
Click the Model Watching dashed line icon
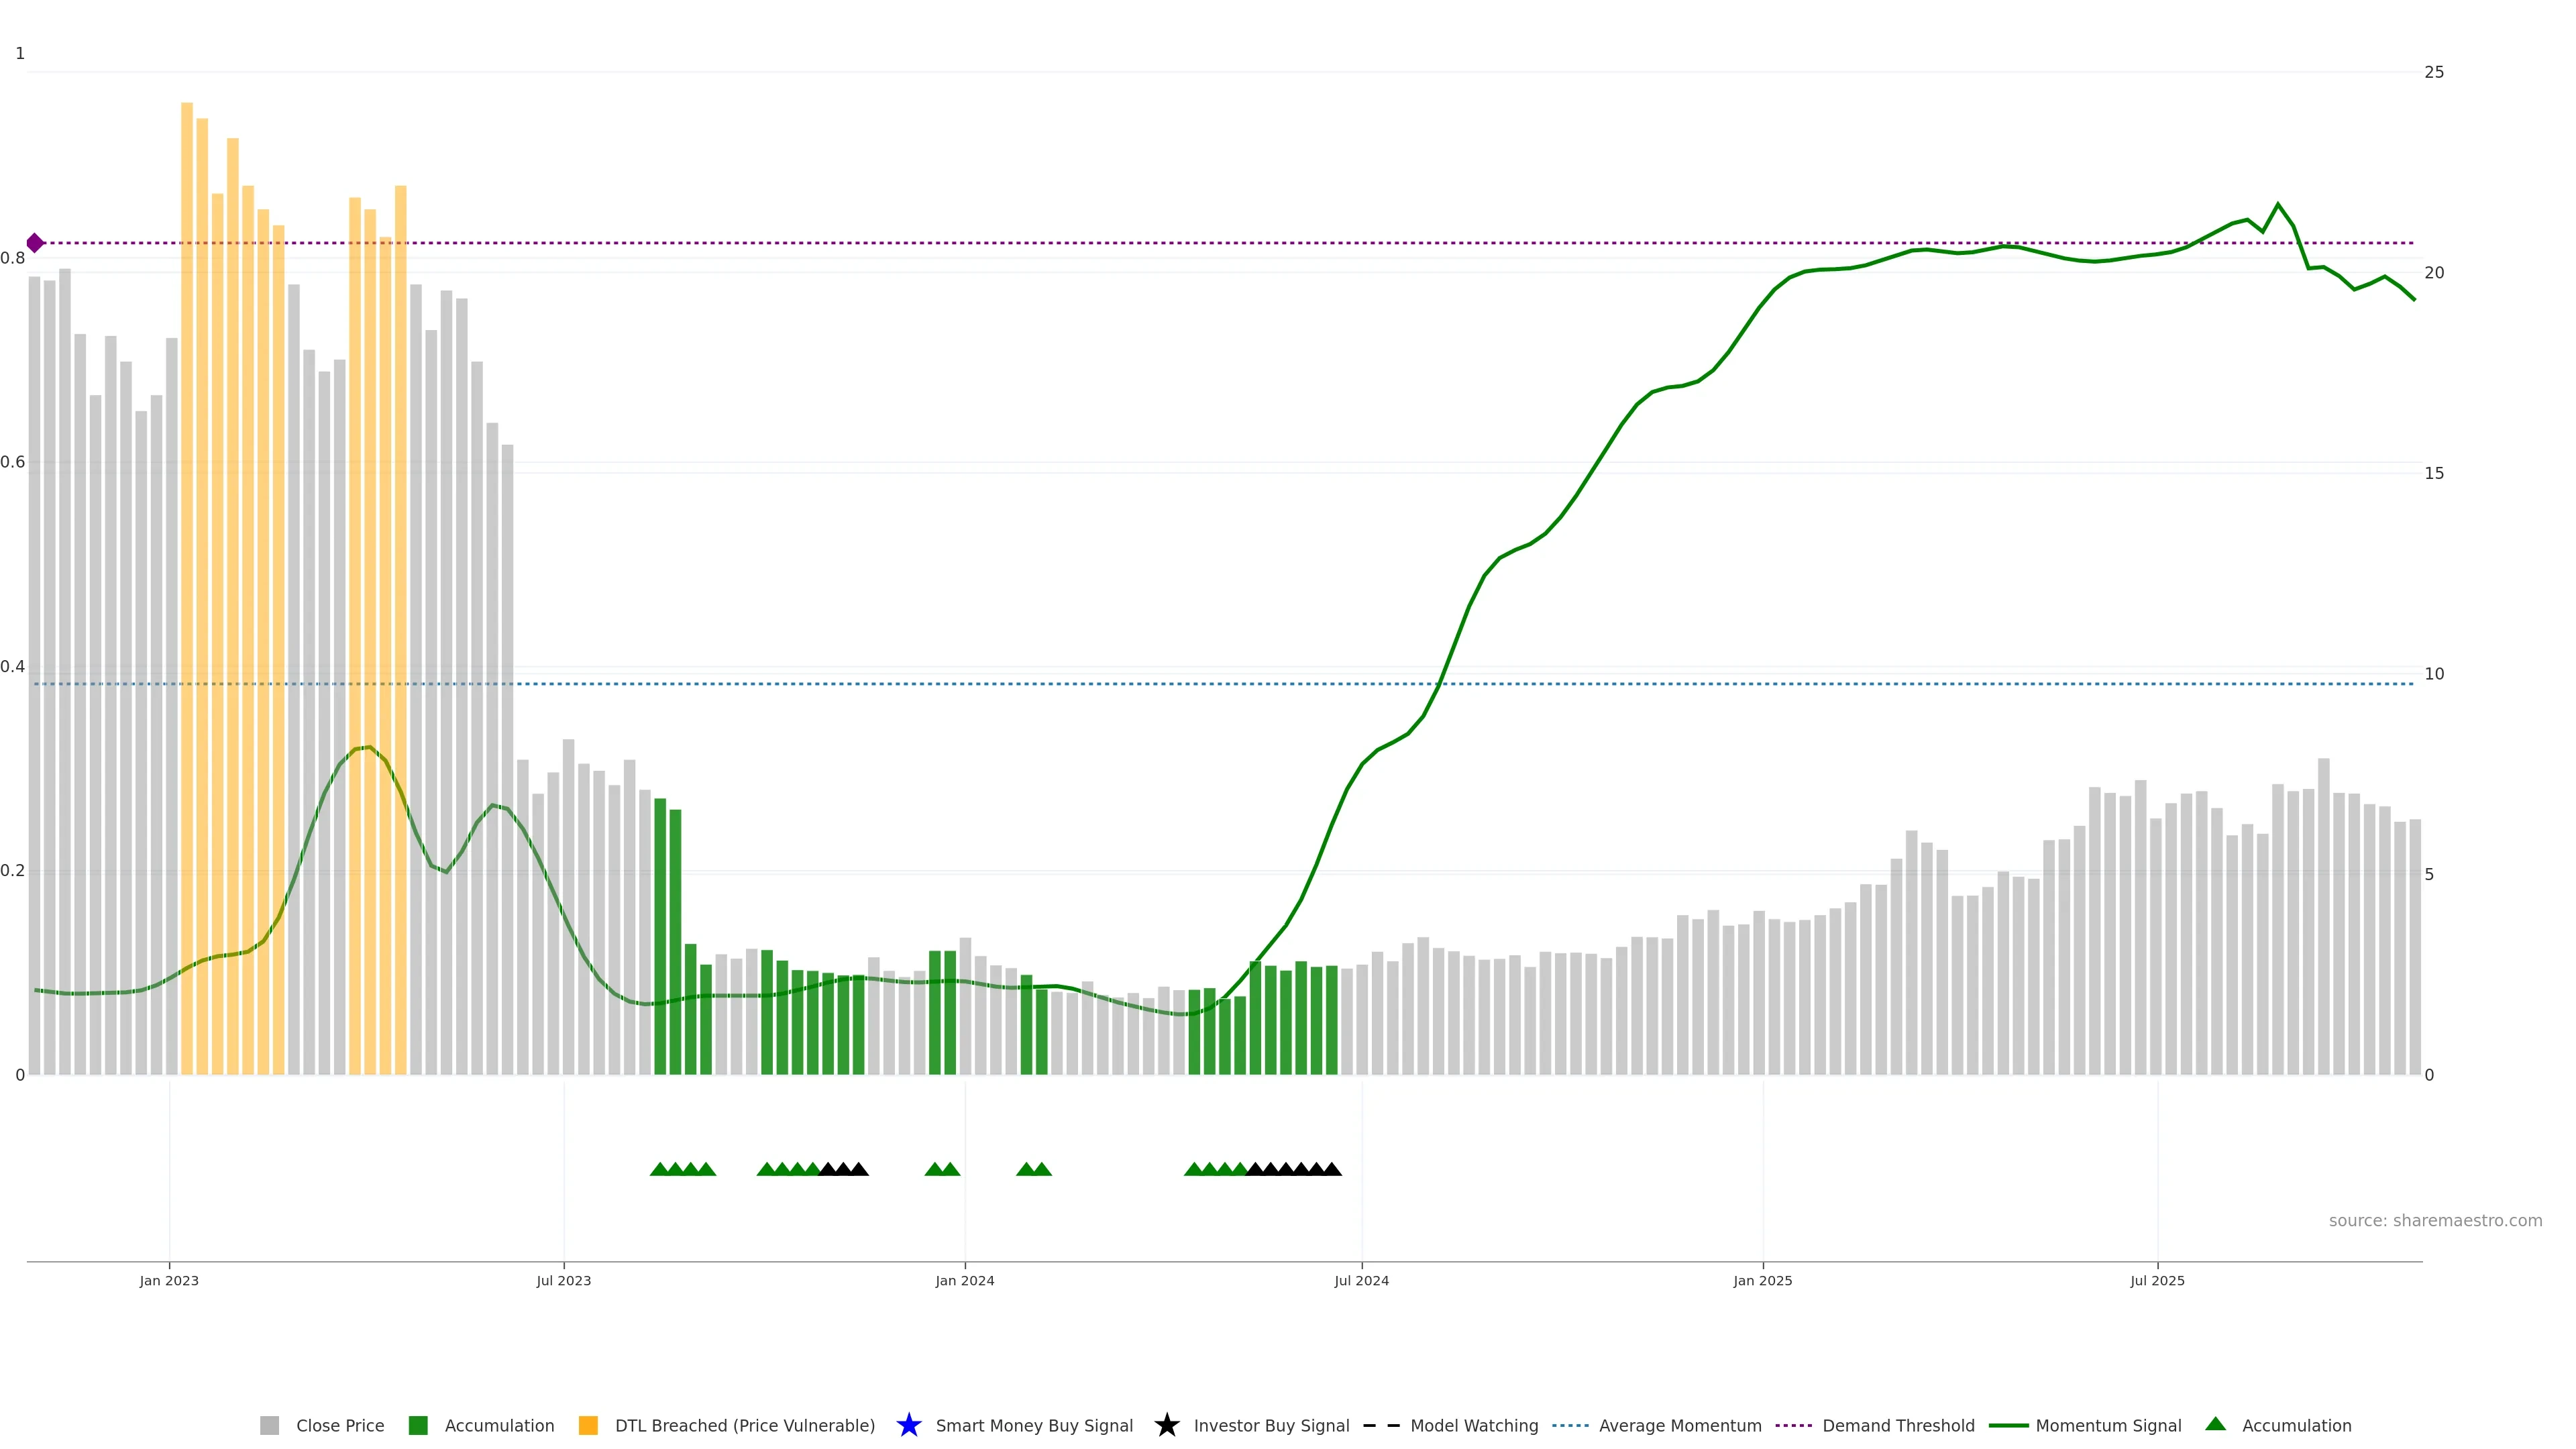(1381, 1425)
